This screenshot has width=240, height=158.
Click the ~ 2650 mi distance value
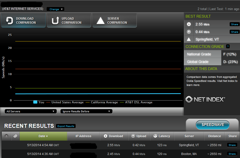pyautogui.click(x=214, y=154)
